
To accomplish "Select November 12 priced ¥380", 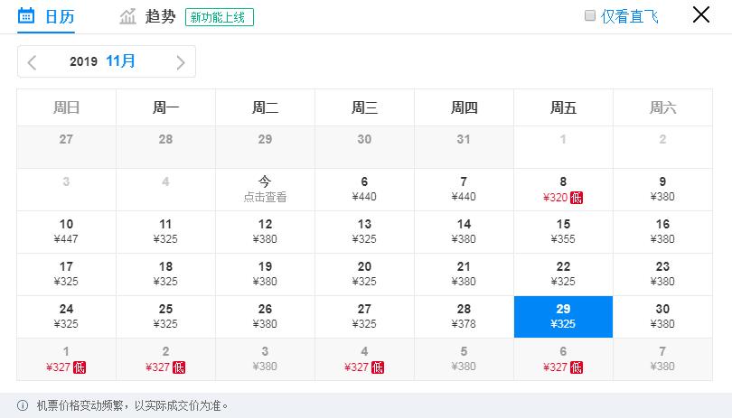I will [265, 232].
